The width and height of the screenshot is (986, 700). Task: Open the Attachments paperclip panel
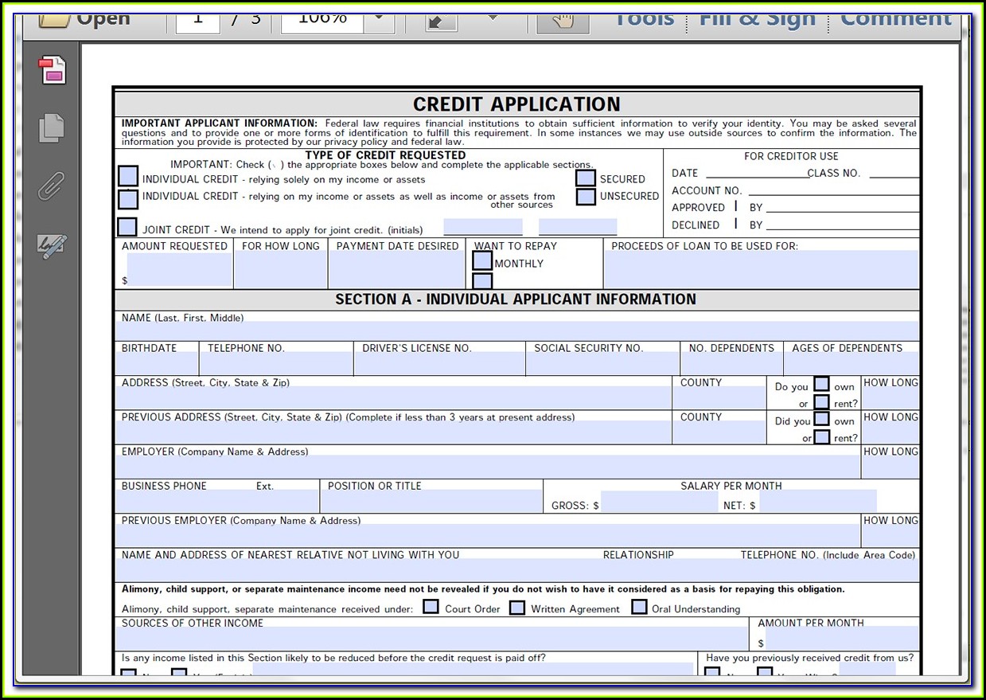tap(52, 186)
